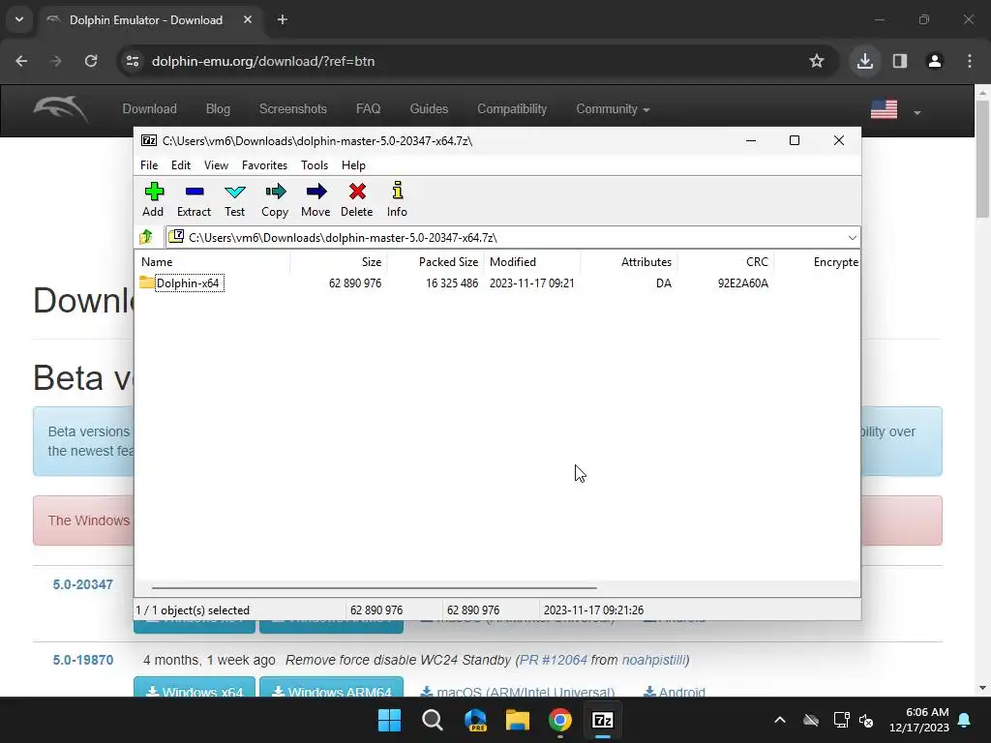Open Chrome downloads popup
991x743 pixels.
pyautogui.click(x=864, y=61)
